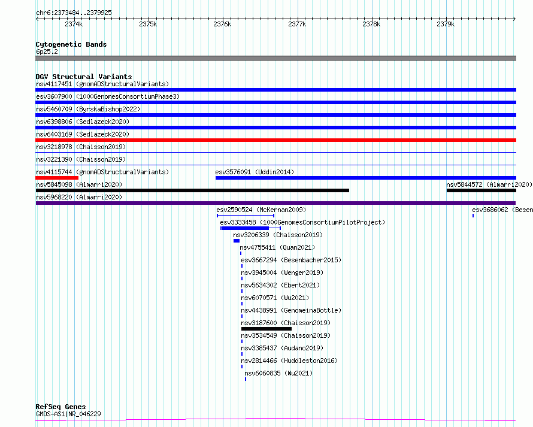This screenshot has width=533, height=427.
Task: Click the nsv3221390 Chaisson2019 label
Action: point(81,159)
